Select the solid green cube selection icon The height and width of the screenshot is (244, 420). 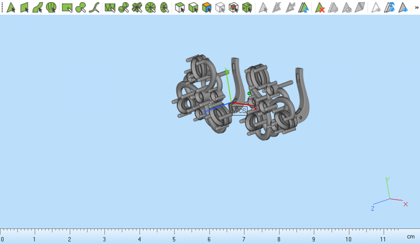click(247, 7)
